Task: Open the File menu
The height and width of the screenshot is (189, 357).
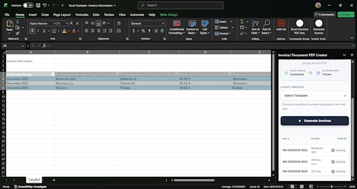Action: coord(7,15)
